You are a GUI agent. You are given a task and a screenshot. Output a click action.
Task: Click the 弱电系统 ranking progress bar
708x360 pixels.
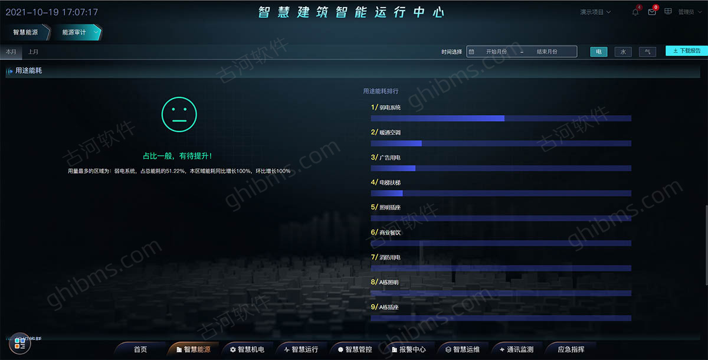point(501,118)
